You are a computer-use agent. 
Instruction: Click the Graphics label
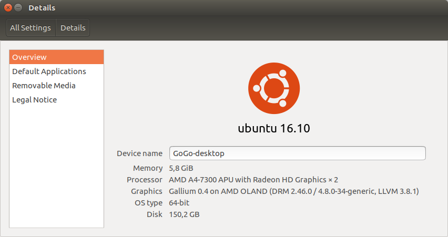[x=147, y=191]
